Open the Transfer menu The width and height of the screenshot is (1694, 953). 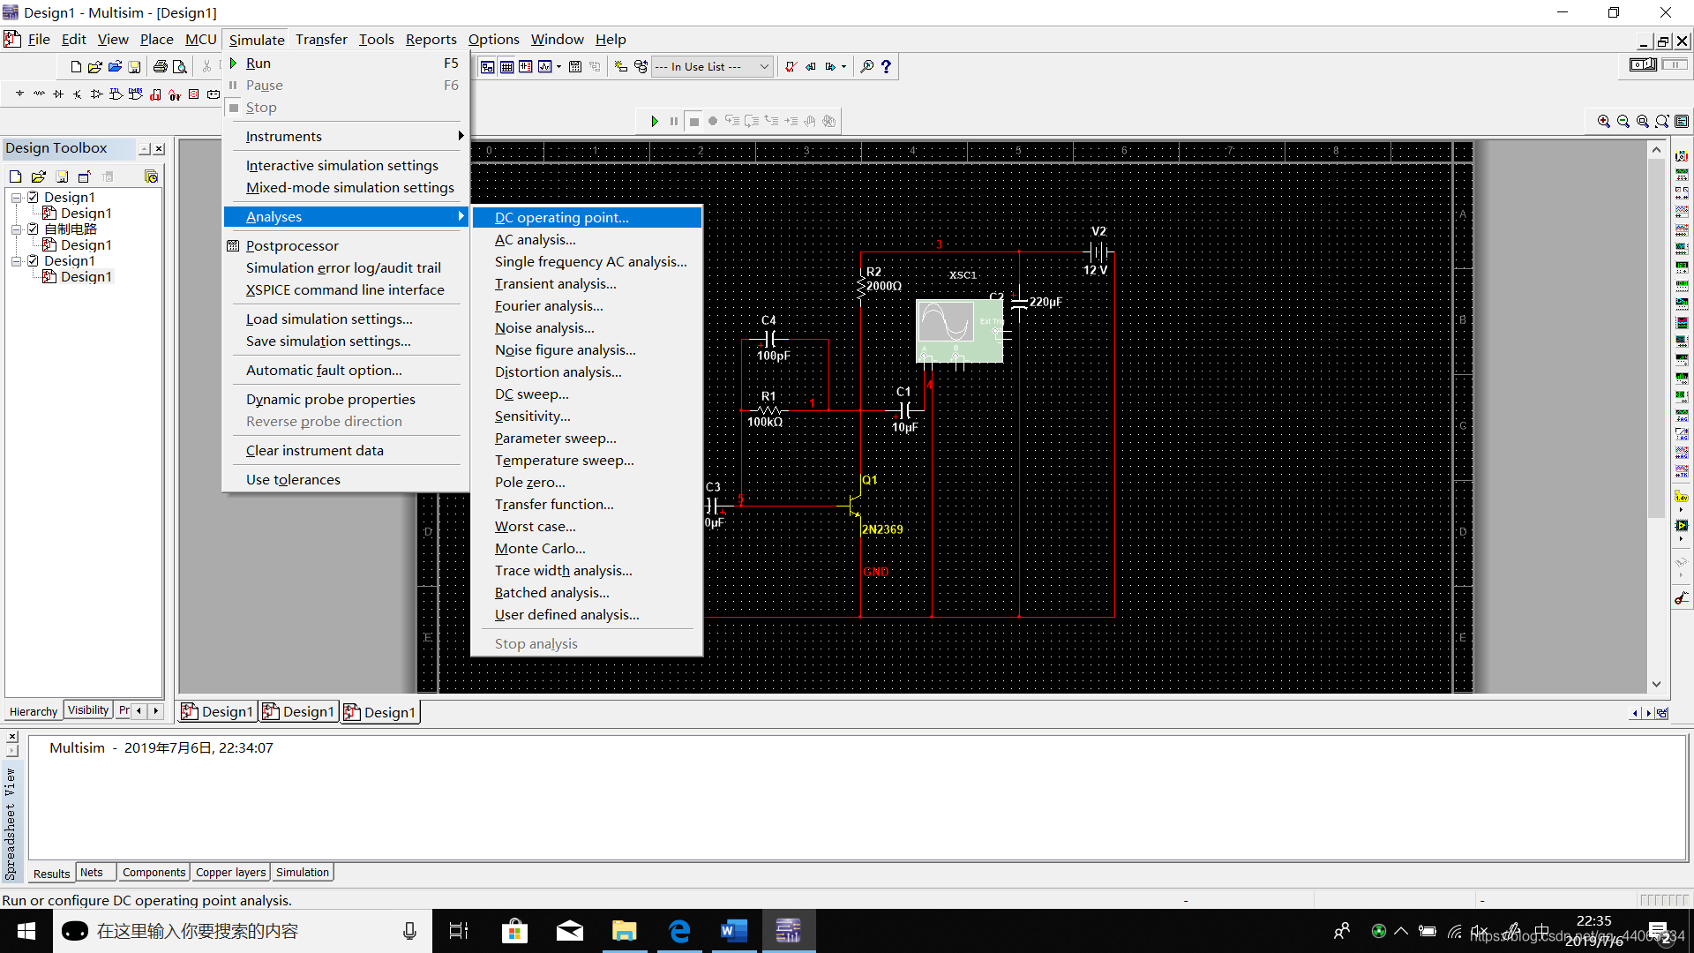pyautogui.click(x=321, y=40)
